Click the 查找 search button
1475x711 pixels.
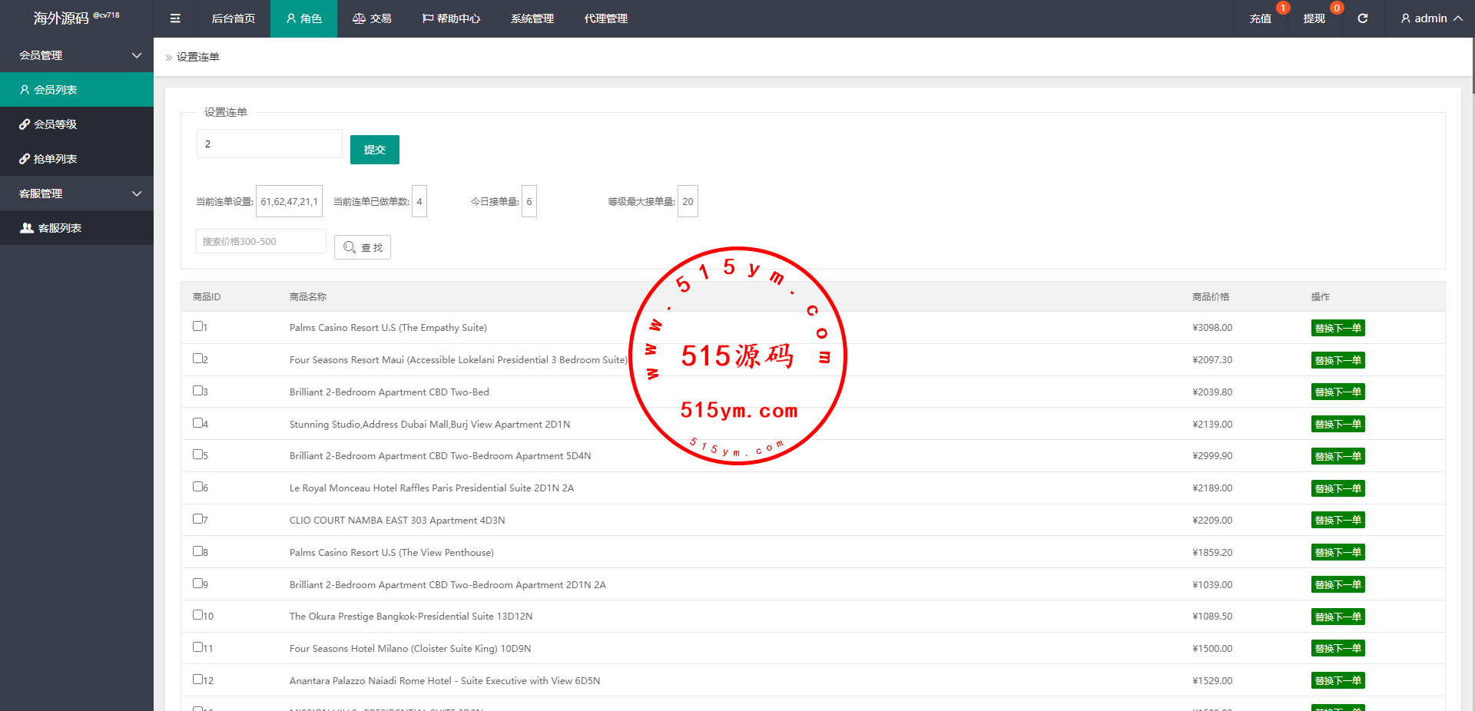pyautogui.click(x=363, y=247)
